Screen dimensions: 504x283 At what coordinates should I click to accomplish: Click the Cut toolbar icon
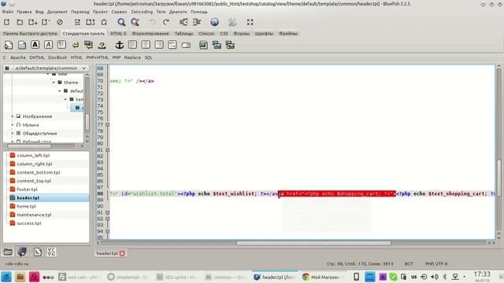(77, 22)
